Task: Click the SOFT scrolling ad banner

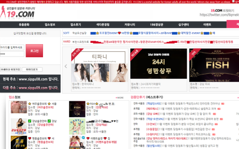Action: point(151,33)
